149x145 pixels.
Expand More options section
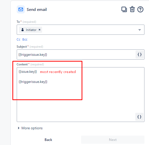click(30, 128)
